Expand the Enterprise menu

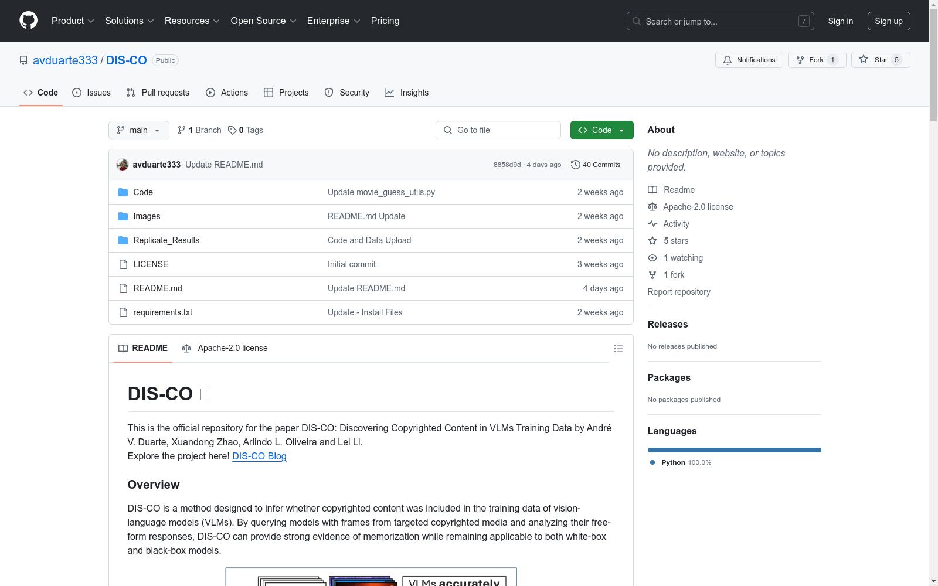tap(334, 21)
